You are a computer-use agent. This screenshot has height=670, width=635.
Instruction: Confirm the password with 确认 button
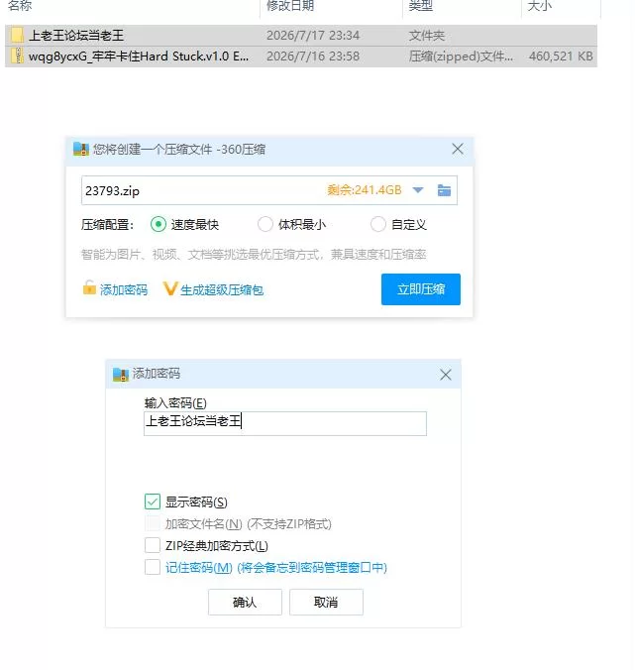pyautogui.click(x=245, y=602)
